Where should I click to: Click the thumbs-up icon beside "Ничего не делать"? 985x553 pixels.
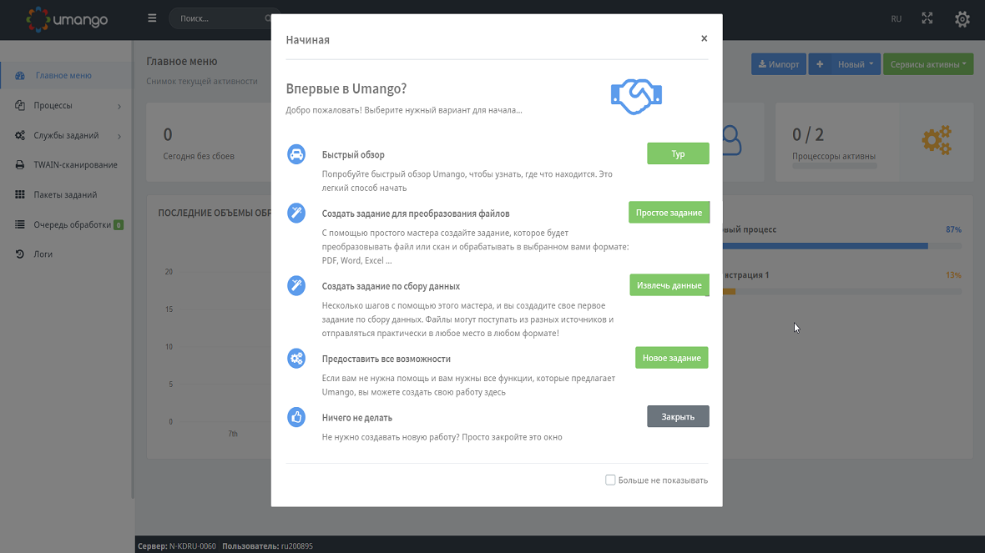(x=296, y=417)
